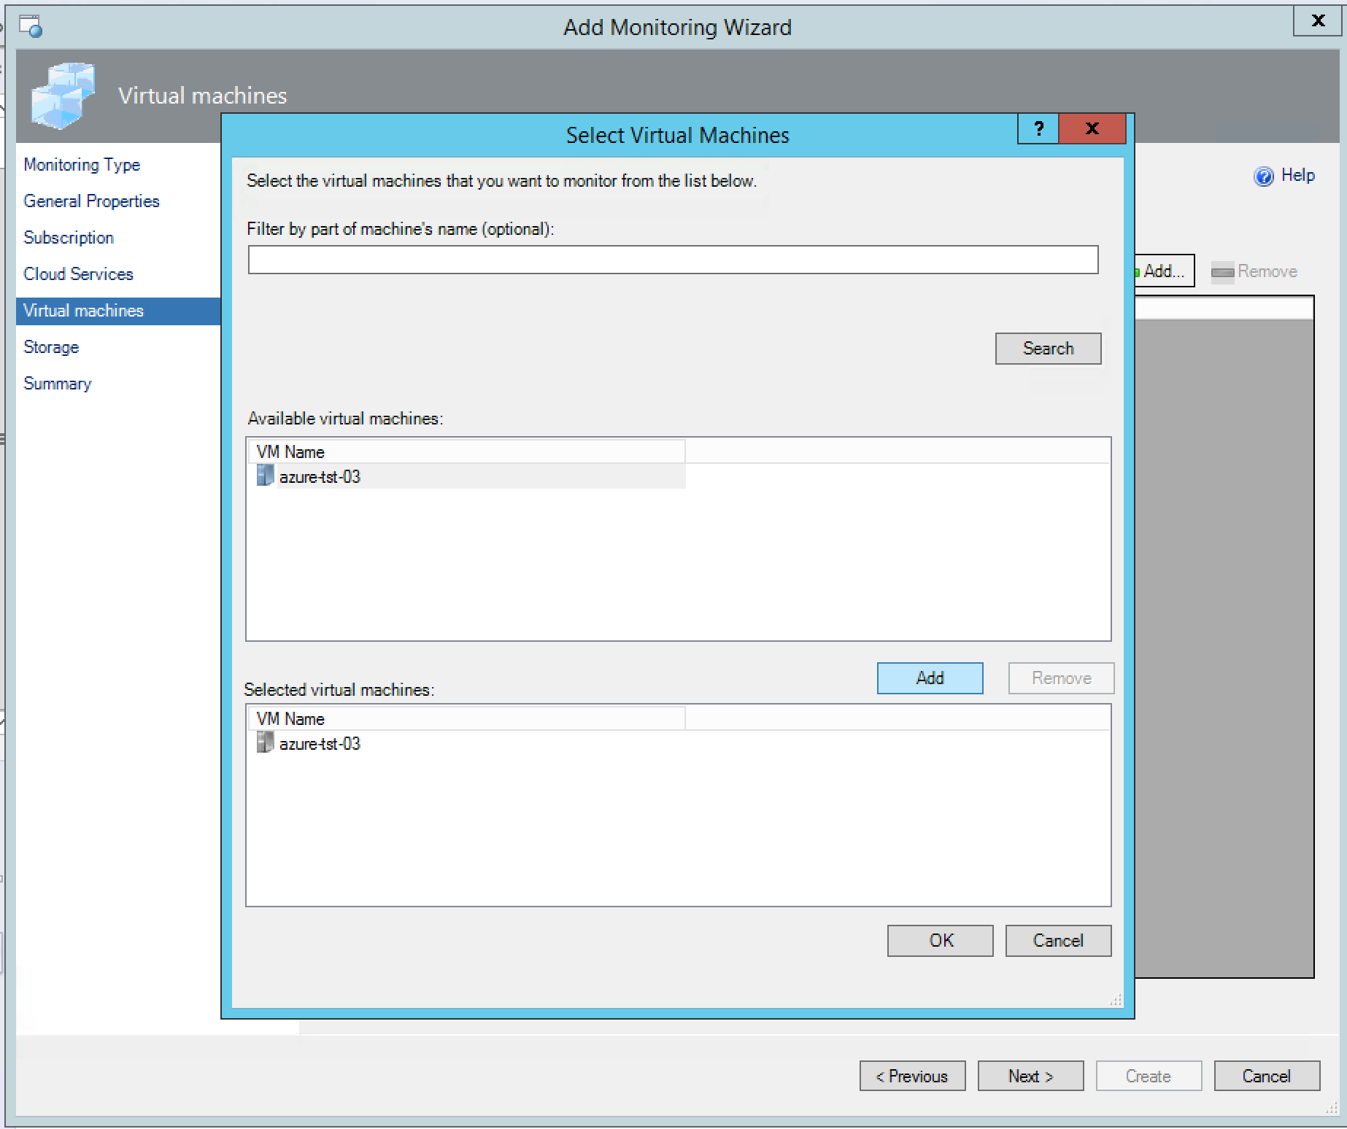Click Next in the wizard
The width and height of the screenshot is (1347, 1129).
tap(1030, 1076)
